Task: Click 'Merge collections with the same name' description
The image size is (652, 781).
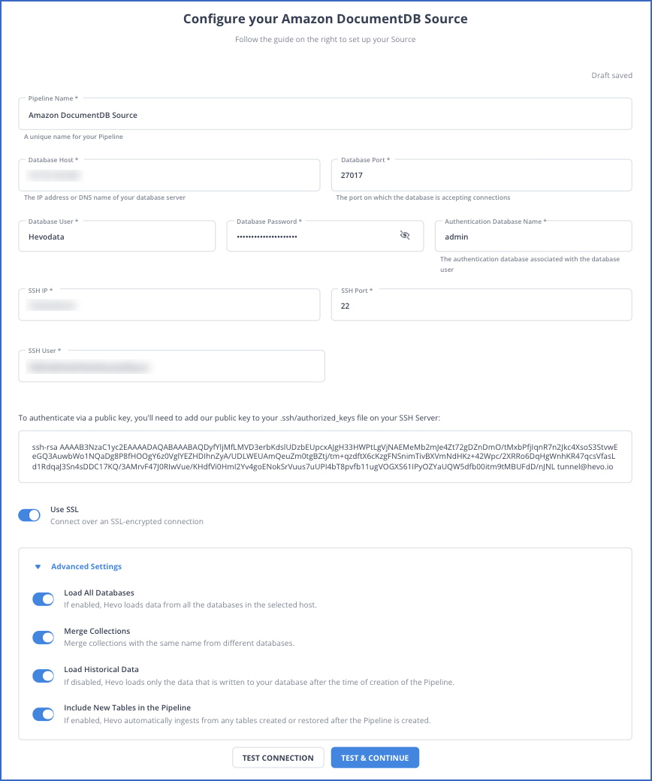Action: tap(180, 643)
